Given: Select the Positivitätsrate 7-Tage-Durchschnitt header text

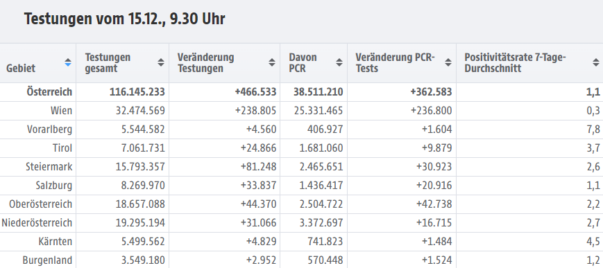Looking at the screenshot, I should [516, 62].
